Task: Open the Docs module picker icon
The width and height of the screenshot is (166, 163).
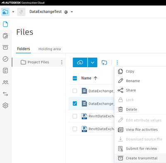Action: pos(5,12)
